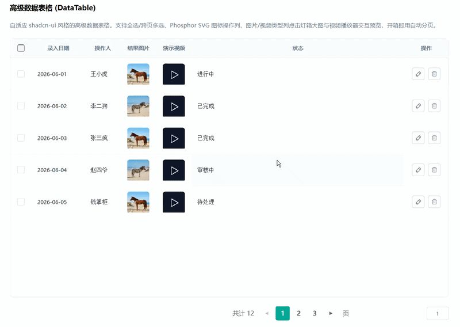Play demo video in 李二狗 row

click(x=174, y=106)
